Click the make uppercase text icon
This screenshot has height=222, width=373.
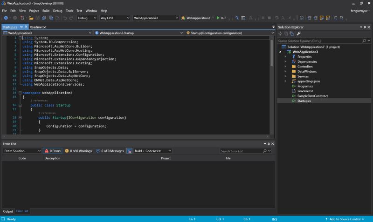tap(335, 18)
